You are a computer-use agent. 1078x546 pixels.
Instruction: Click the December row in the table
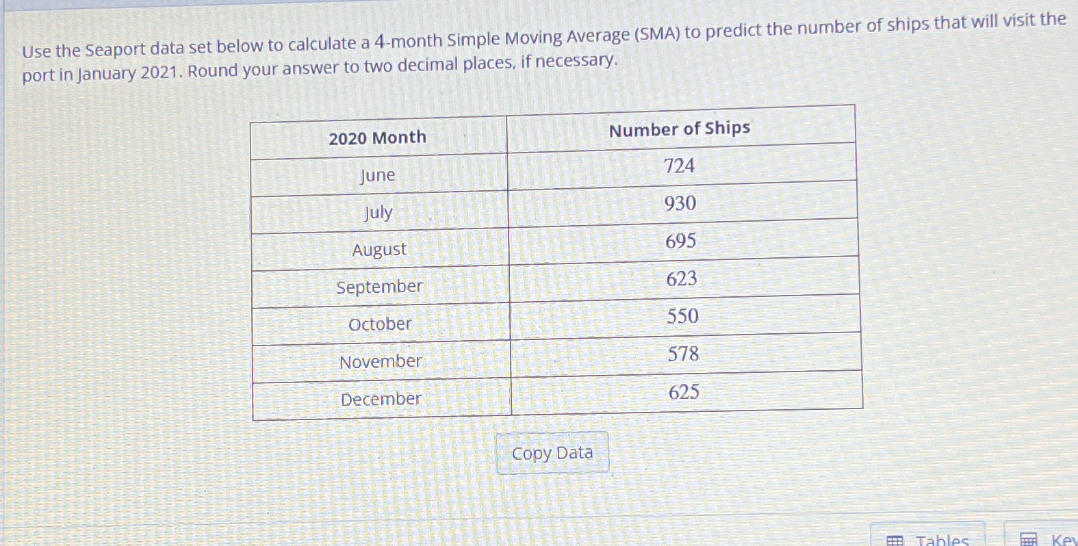[x=381, y=399]
